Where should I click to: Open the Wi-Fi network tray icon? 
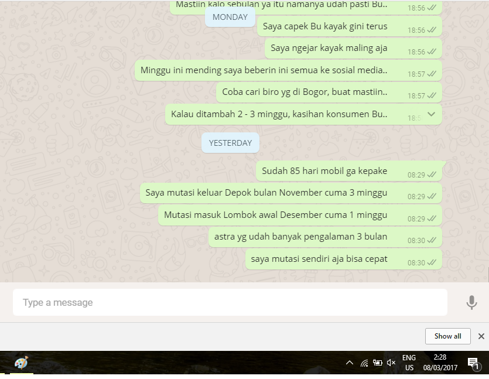point(364,363)
